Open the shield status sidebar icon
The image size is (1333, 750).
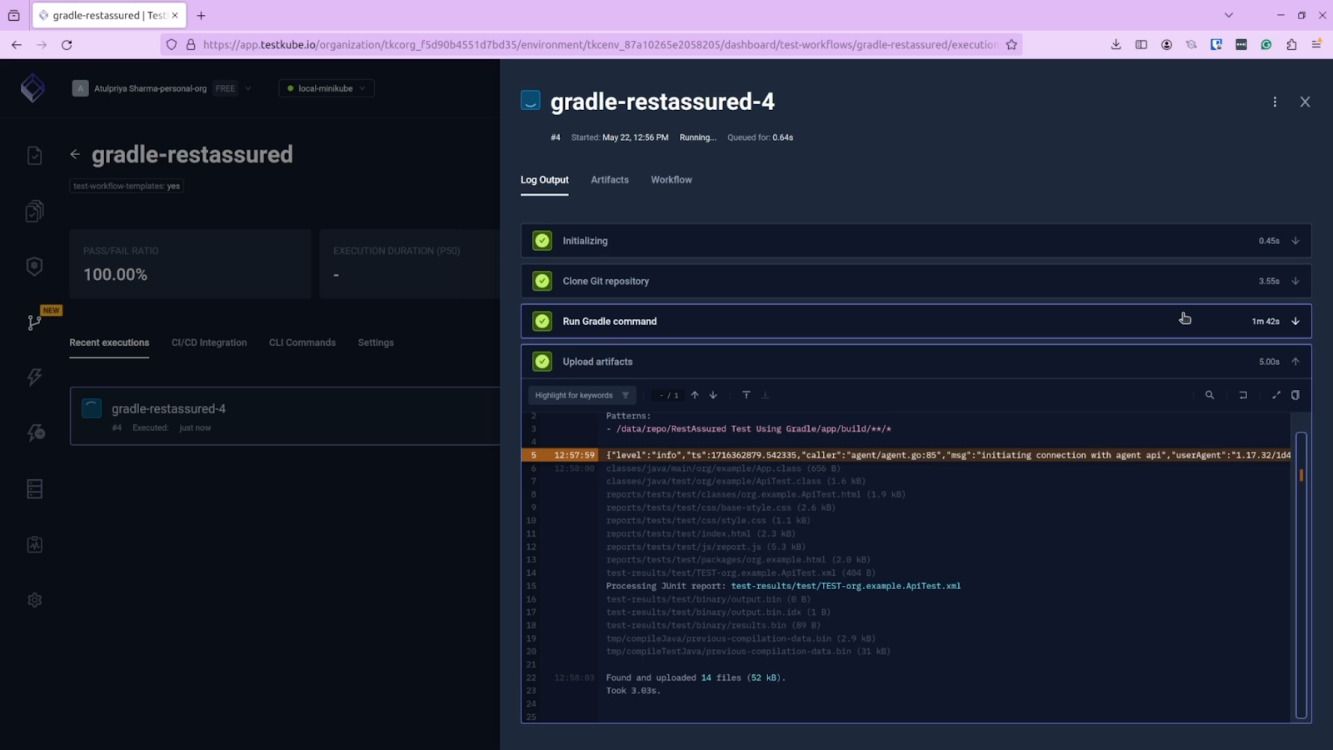[34, 267]
